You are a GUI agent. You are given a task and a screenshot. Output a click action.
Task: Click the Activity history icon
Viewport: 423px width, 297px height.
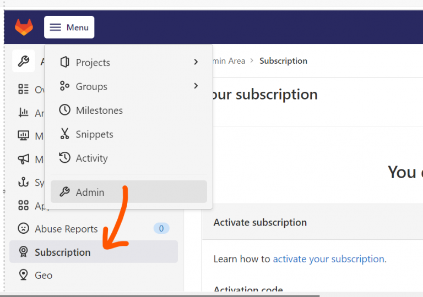(x=64, y=158)
